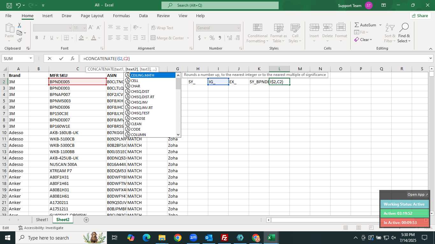Click Delete cells icon
The width and height of the screenshot is (435, 244).
tap(327, 27)
